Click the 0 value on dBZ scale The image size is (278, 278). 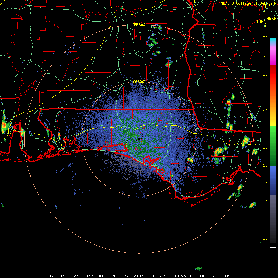tap(267, 184)
